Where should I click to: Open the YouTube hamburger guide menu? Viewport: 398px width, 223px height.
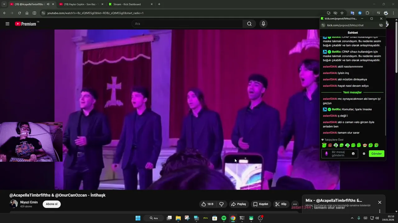click(x=7, y=24)
